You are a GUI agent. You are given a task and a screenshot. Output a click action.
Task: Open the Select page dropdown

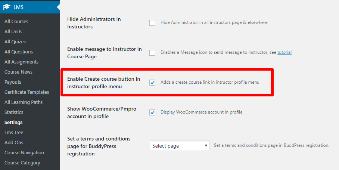pos(180,146)
